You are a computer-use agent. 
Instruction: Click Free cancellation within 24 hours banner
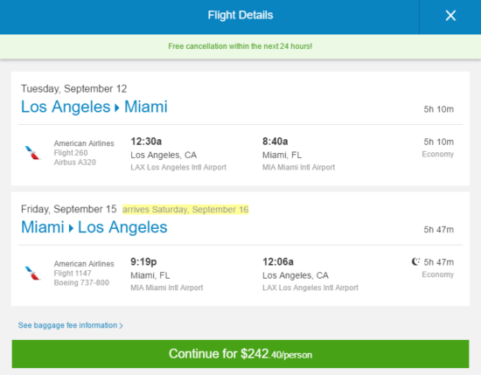(x=240, y=46)
